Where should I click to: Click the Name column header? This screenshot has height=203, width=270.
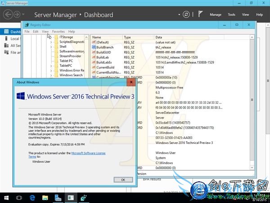pyautogui.click(x=107, y=37)
